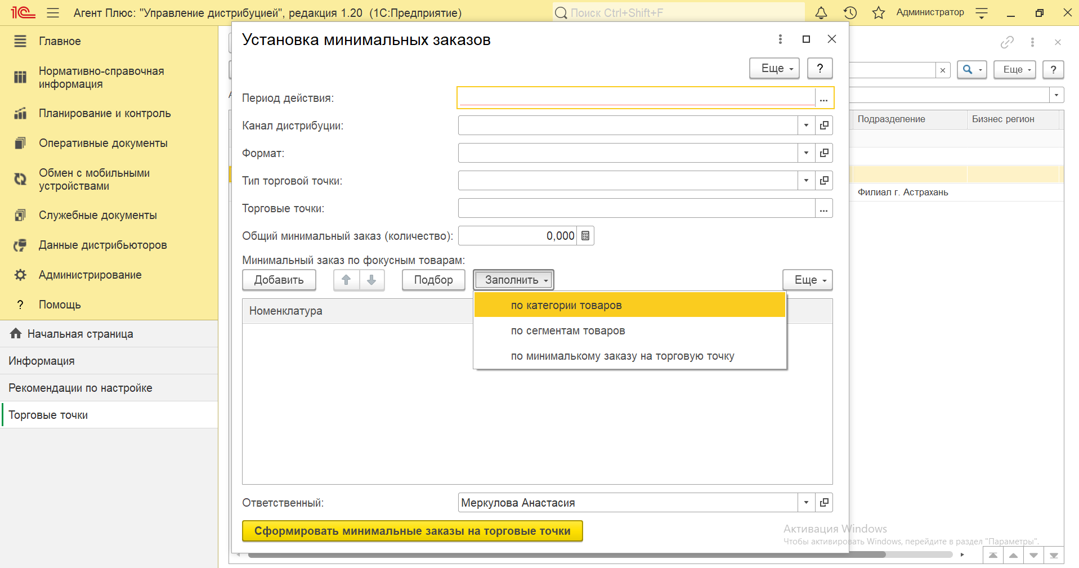
Task: Expand the Формат dropdown list
Action: point(806,153)
